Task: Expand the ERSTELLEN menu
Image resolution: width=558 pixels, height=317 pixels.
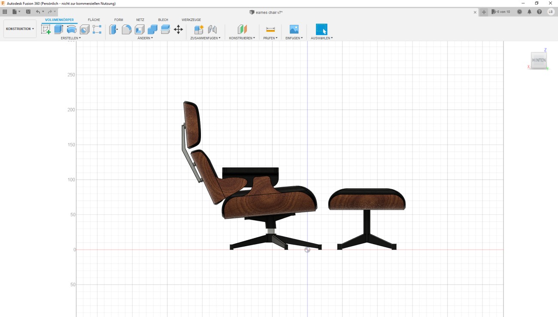Action: click(x=71, y=38)
